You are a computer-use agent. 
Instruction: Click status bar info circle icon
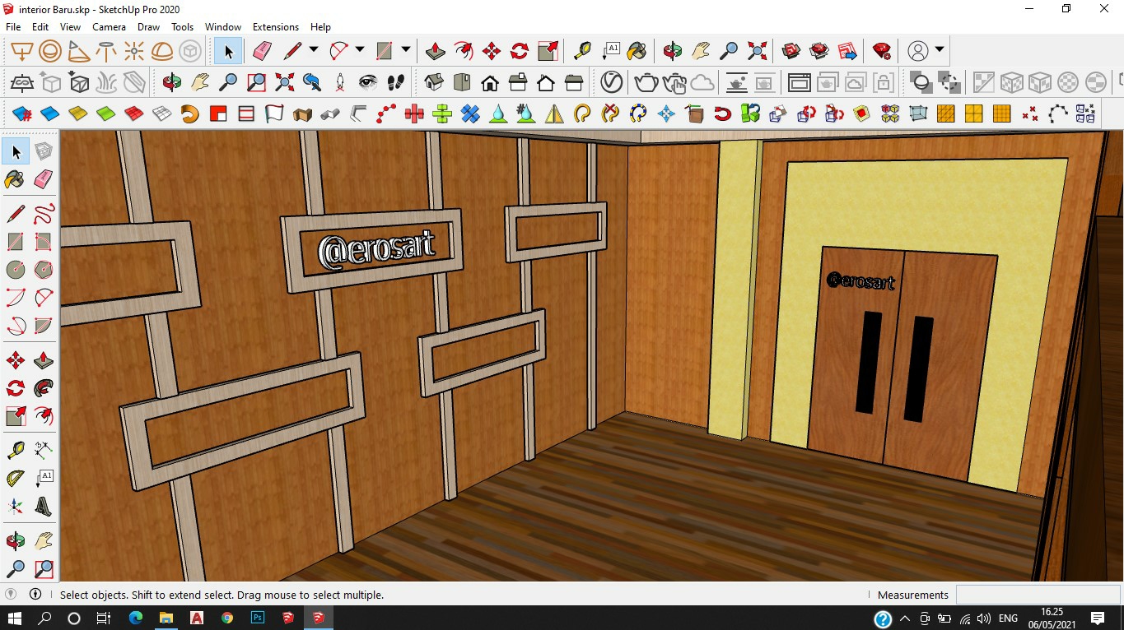pos(35,594)
